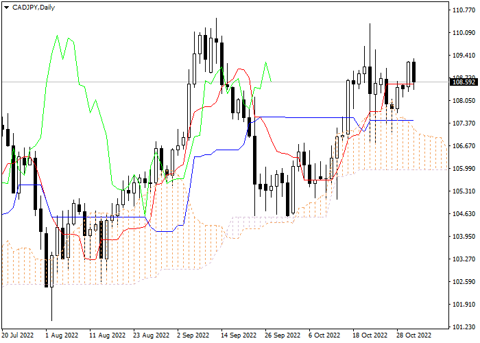Image resolution: width=480 pixels, height=343 pixels.
Task: Click the 1 Aug 2022 date label
Action: coord(62,335)
